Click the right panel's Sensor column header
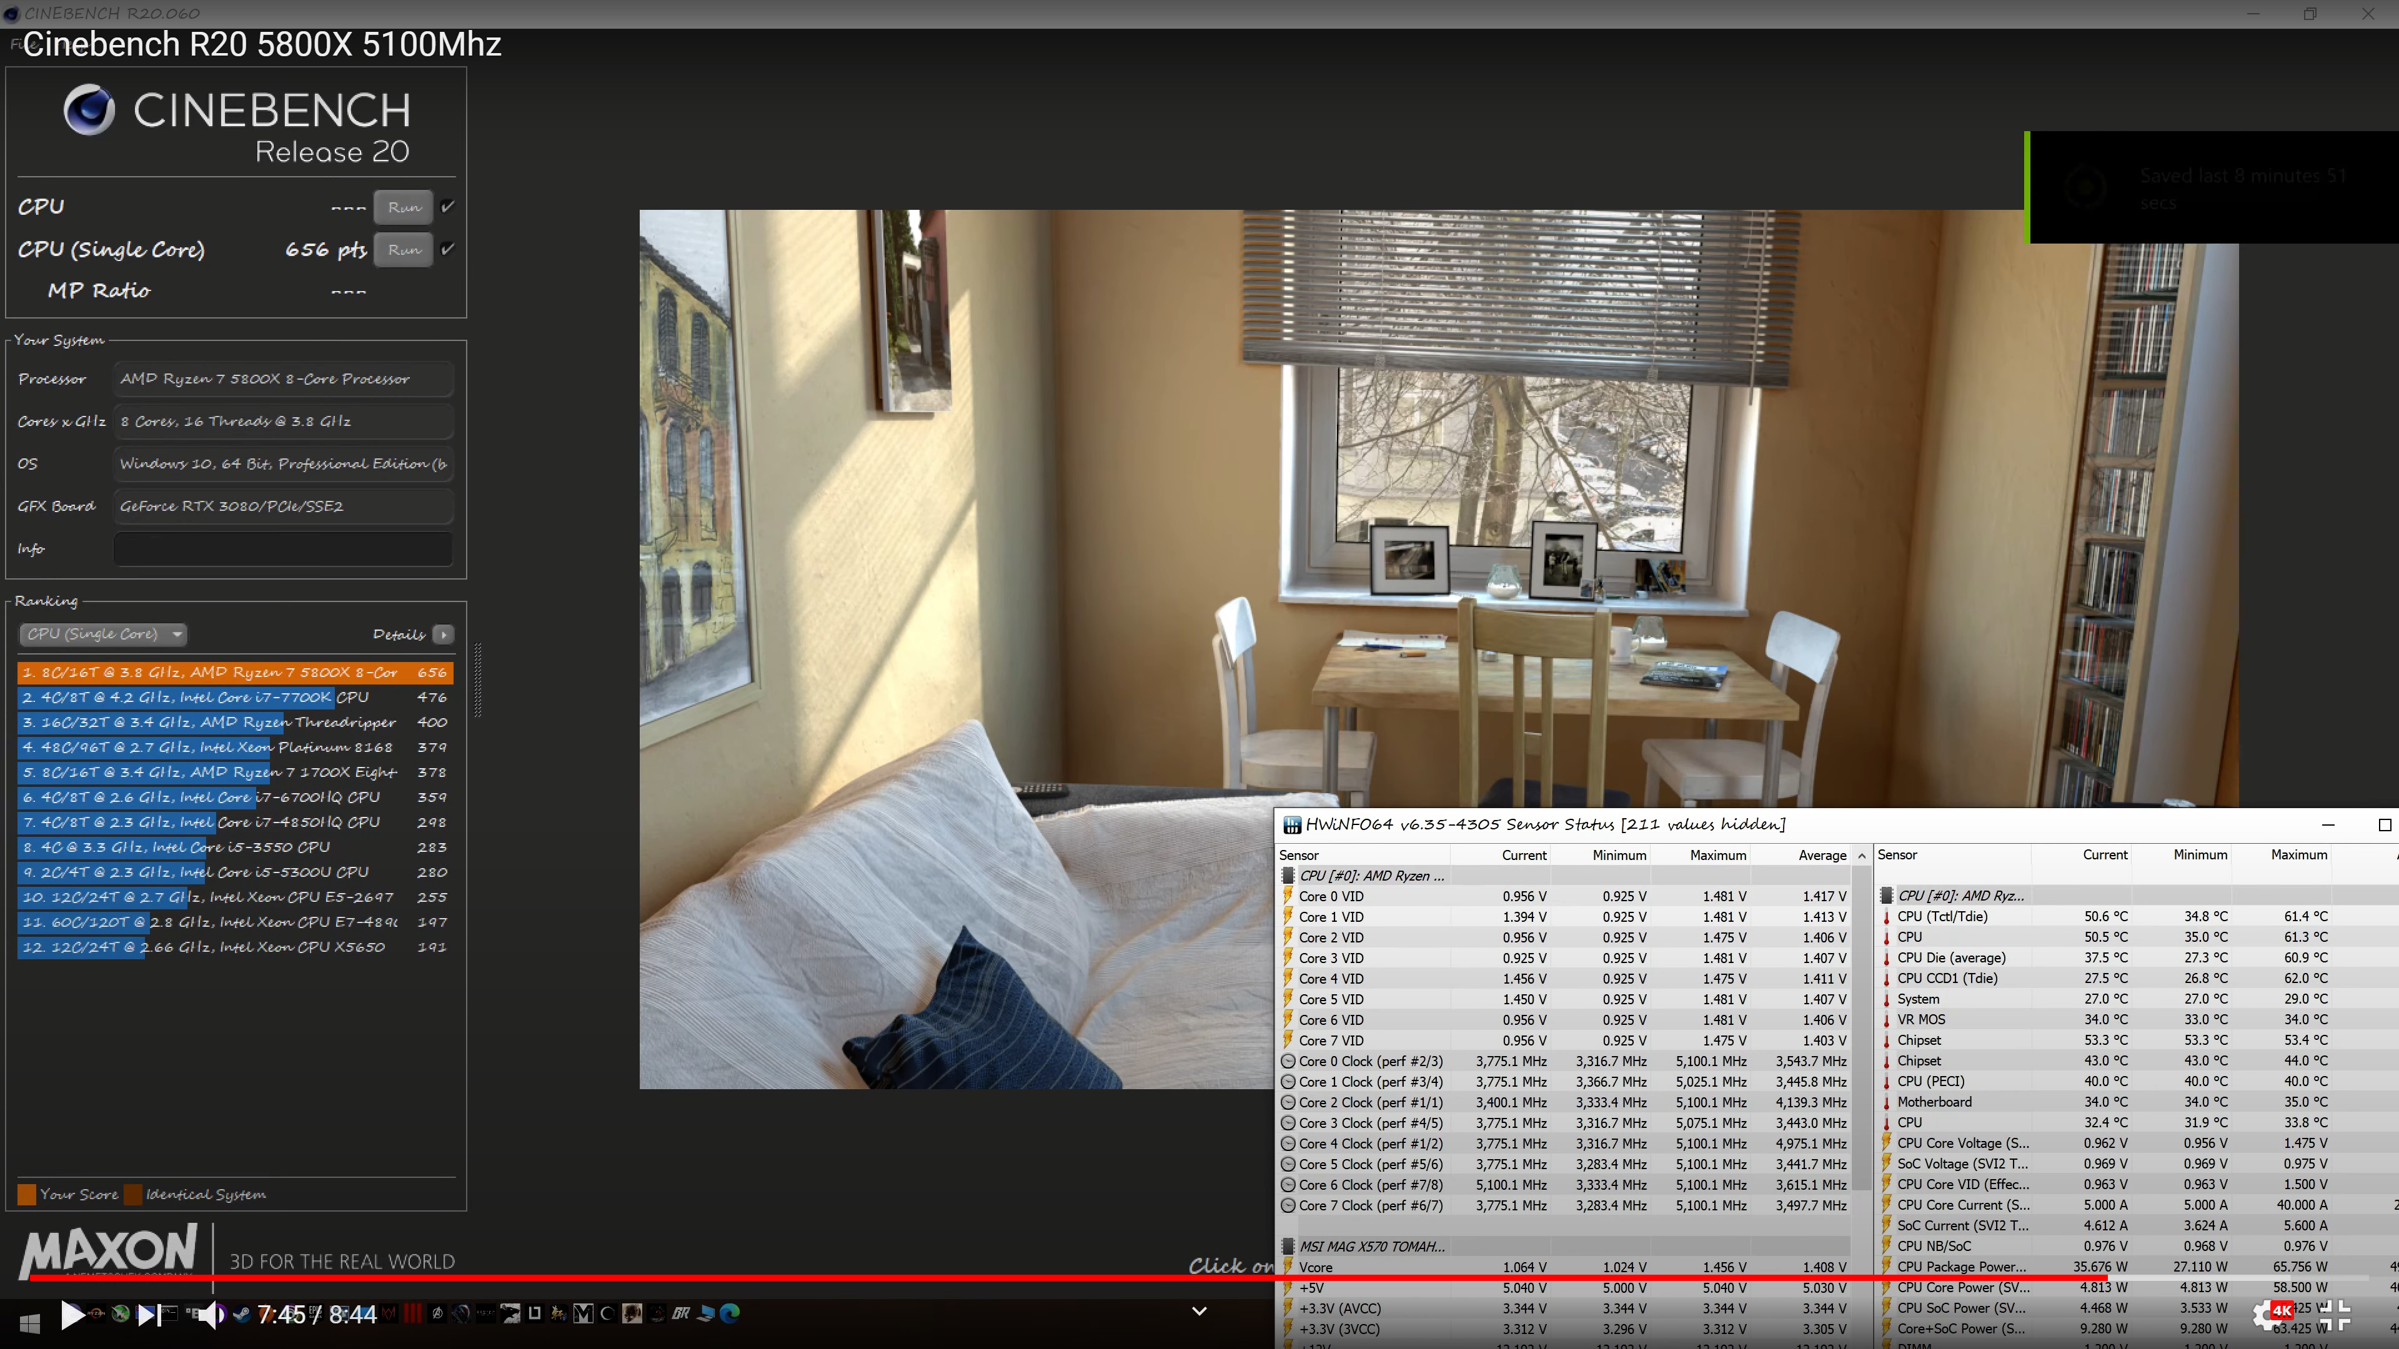 (1953, 854)
